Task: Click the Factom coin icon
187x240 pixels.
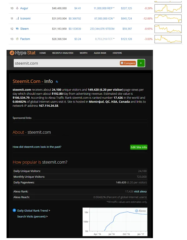Action: [17, 39]
